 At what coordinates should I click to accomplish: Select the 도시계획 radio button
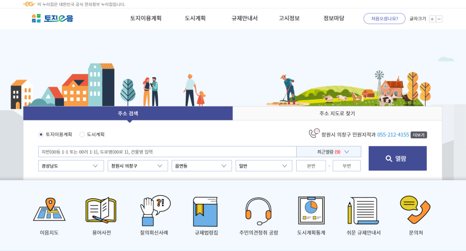[x=82, y=134]
